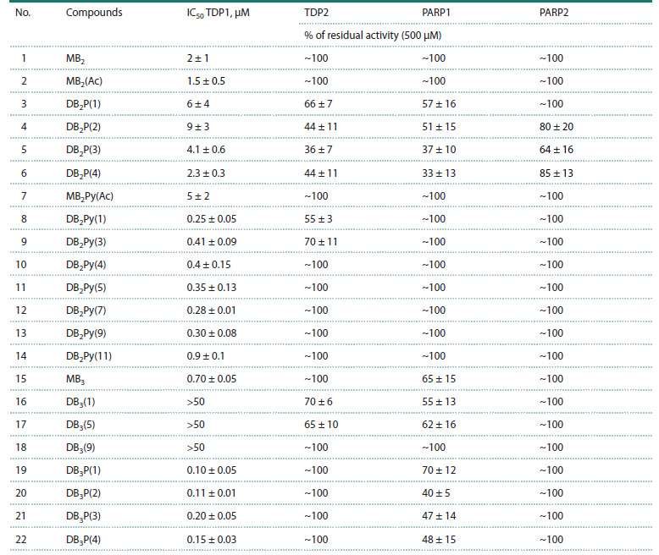Click the value 0.25 ± 0.05

click(x=212, y=219)
